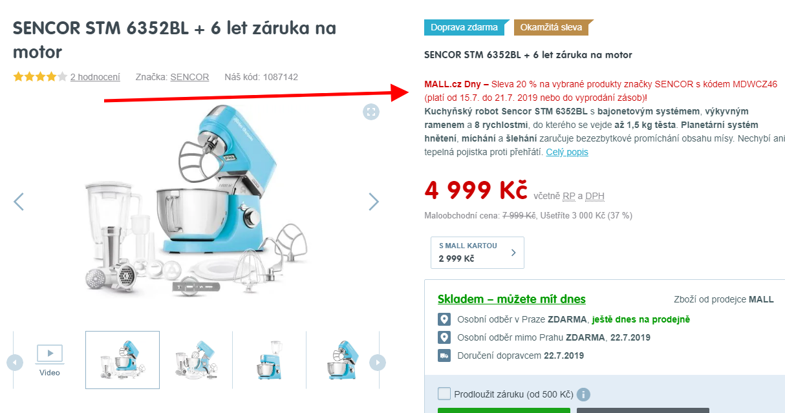This screenshot has width=785, height=413.
Task: Click the Okamžitá sleva tag
Action: click(x=553, y=27)
